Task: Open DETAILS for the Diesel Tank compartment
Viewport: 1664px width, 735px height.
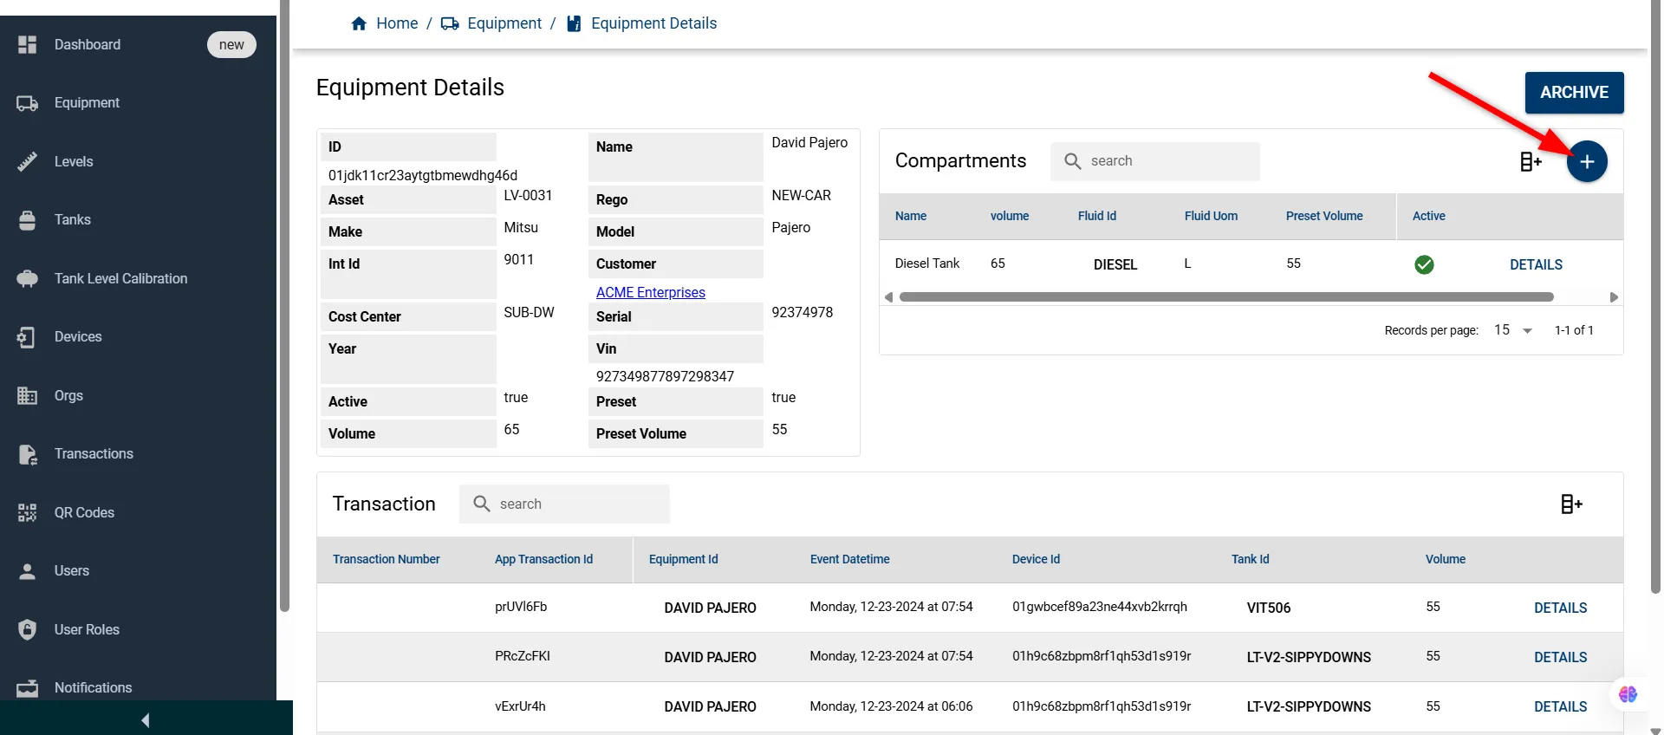Action: 1536,264
